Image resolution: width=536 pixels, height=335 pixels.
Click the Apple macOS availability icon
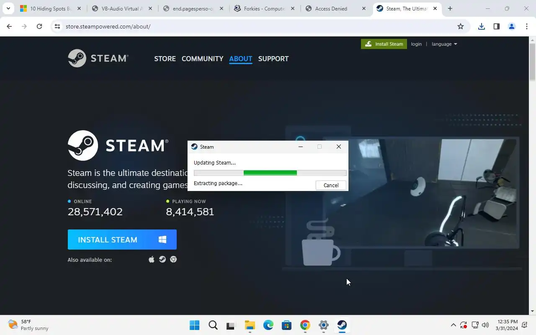[x=152, y=260]
